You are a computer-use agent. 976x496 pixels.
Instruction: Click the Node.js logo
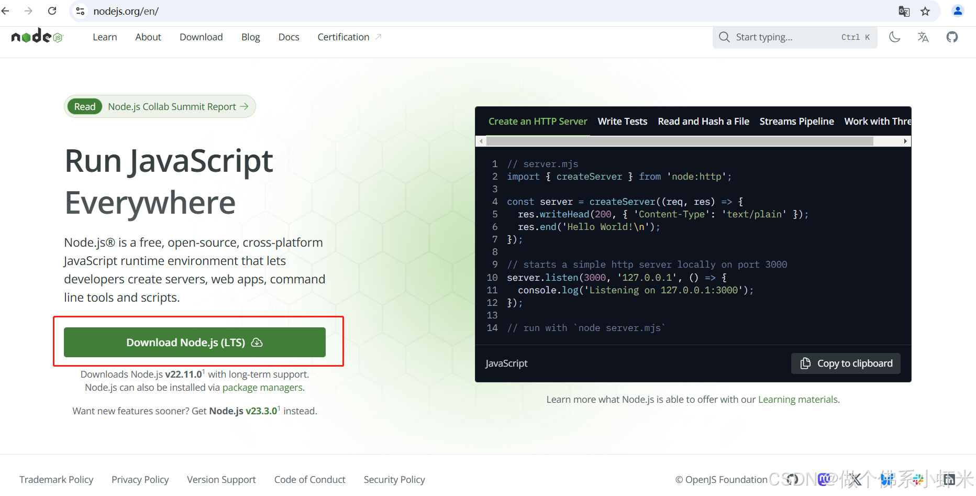pos(37,36)
